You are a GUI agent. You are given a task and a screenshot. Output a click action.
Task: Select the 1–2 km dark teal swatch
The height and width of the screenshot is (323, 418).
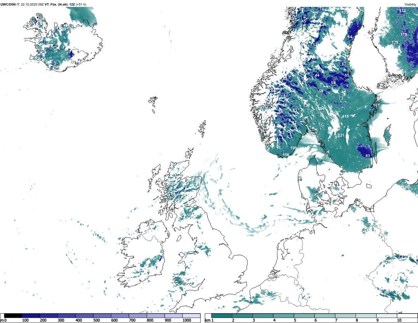pos(222,316)
